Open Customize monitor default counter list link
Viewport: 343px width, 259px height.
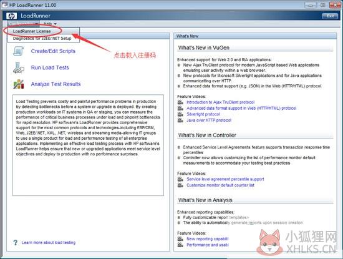[x=220, y=185]
